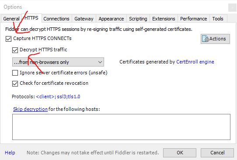Uncheck Capture HTTPS CONNECTs checkbox

8,39
